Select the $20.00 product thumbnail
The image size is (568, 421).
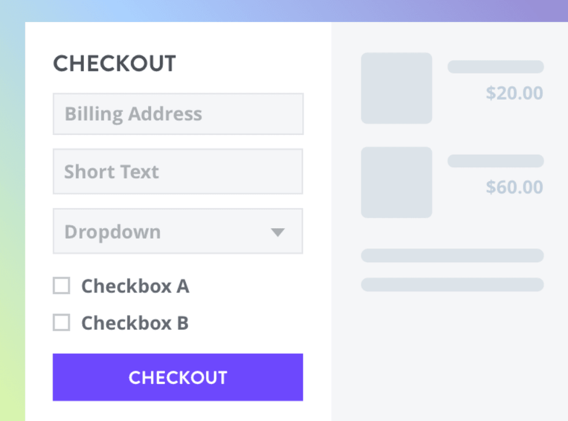pyautogui.click(x=396, y=88)
